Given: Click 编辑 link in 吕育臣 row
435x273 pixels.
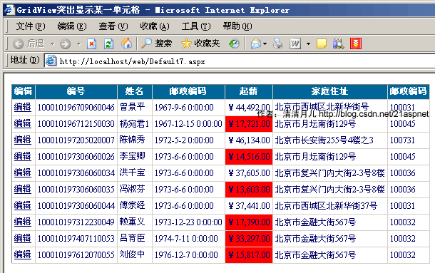Looking at the screenshot, I should coord(23,238).
